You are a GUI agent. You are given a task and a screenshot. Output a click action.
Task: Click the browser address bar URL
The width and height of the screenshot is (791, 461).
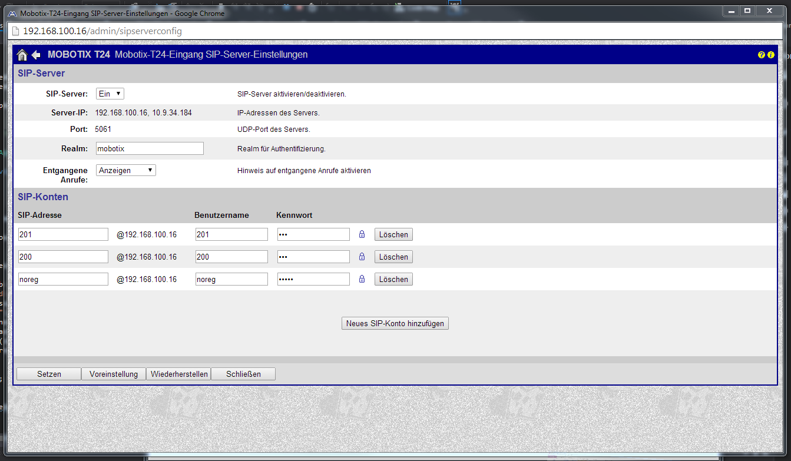coord(102,31)
